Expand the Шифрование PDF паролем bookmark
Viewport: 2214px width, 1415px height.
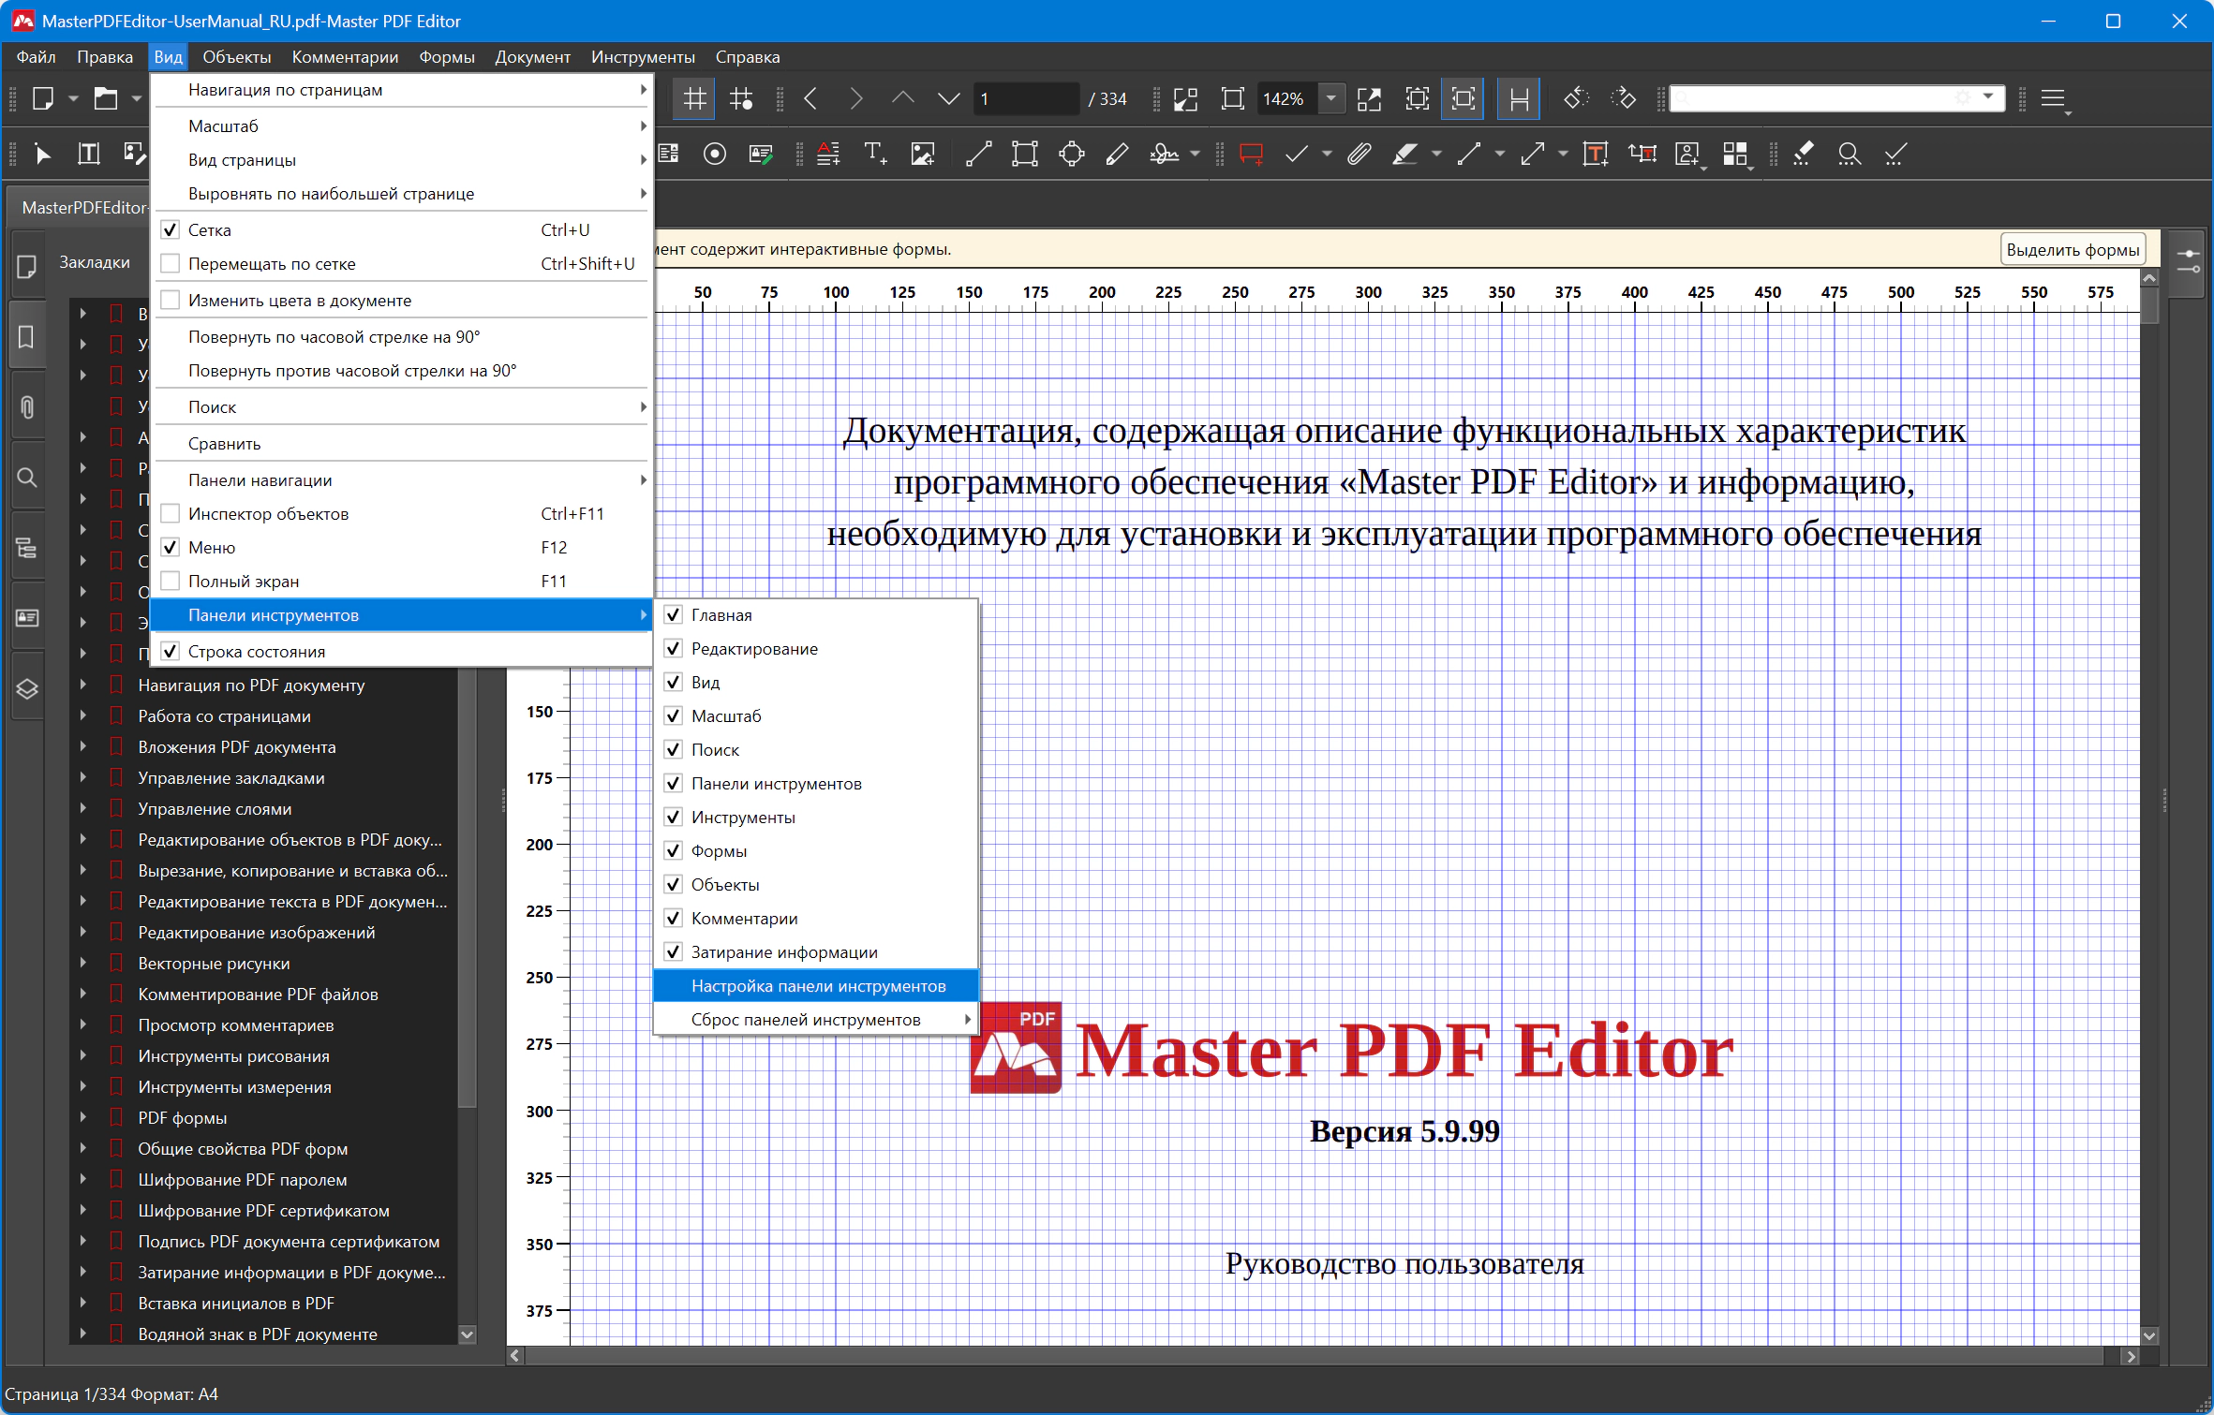pyautogui.click(x=82, y=1179)
